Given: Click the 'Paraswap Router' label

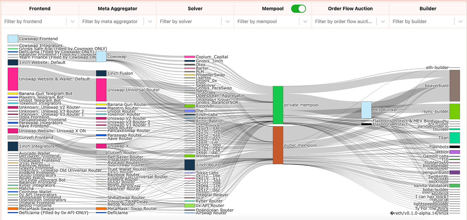Looking at the screenshot, I should (x=125, y=135).
